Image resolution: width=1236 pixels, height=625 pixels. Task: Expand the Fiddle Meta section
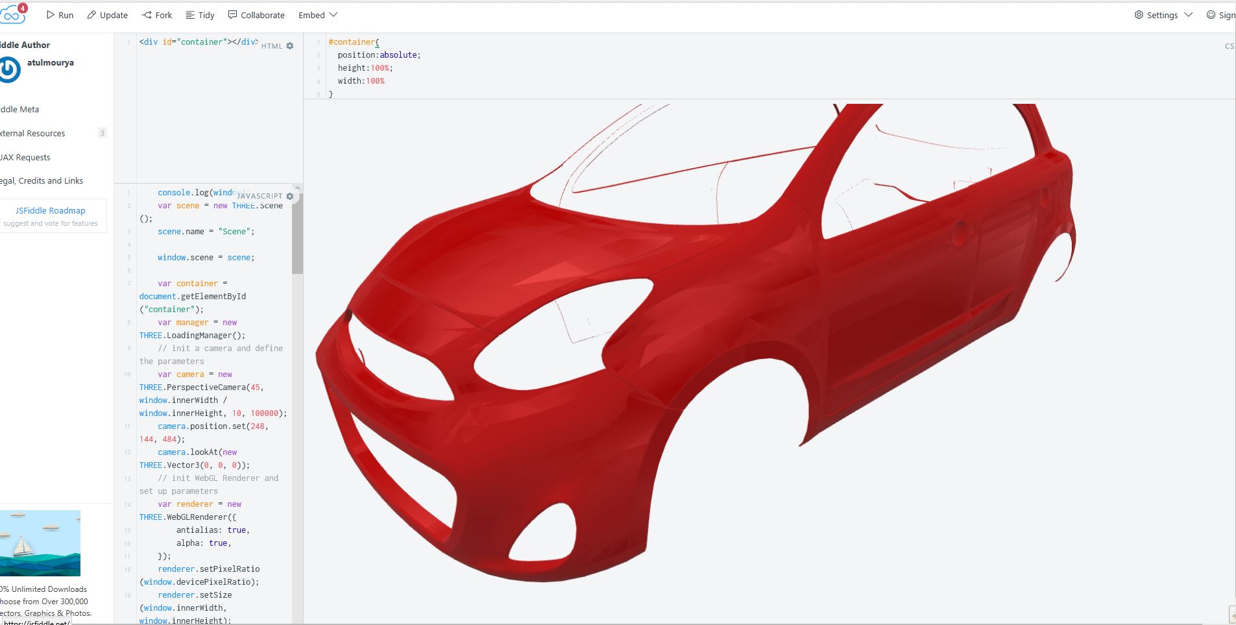[x=19, y=109]
